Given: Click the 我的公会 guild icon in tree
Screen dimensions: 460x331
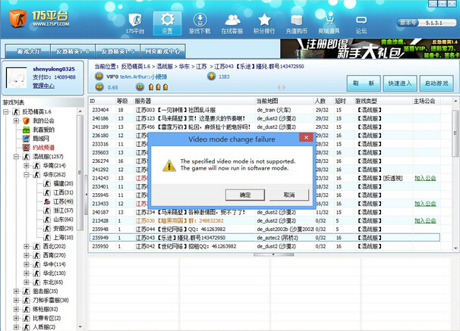Looking at the screenshot, I should click(26, 120).
